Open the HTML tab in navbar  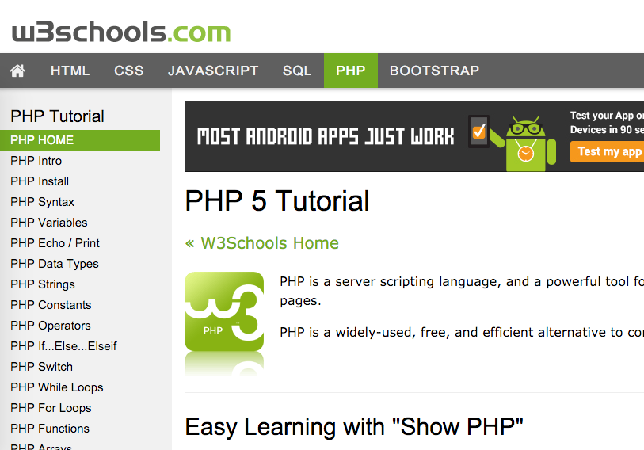70,71
